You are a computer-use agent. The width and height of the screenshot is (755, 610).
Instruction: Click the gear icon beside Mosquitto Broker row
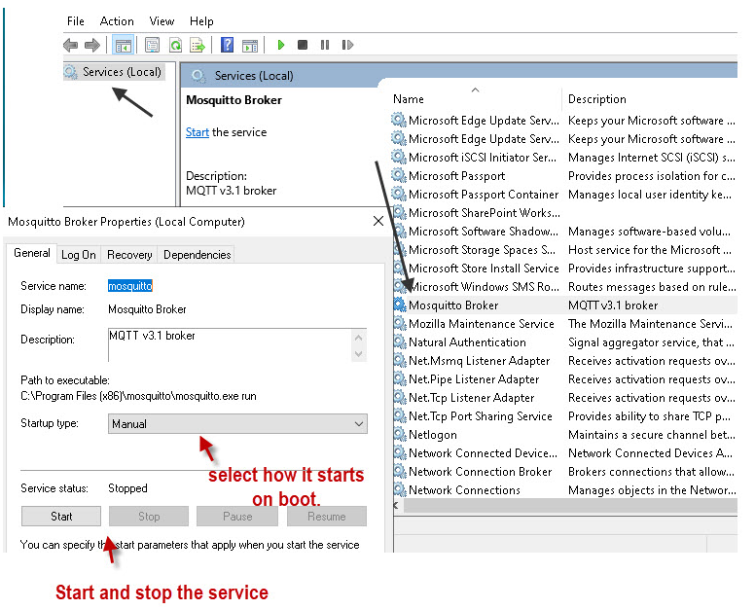tap(400, 305)
